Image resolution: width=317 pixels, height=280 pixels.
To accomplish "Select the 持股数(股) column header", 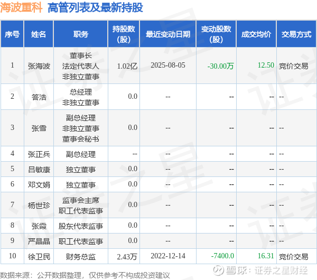I will click(x=124, y=34).
